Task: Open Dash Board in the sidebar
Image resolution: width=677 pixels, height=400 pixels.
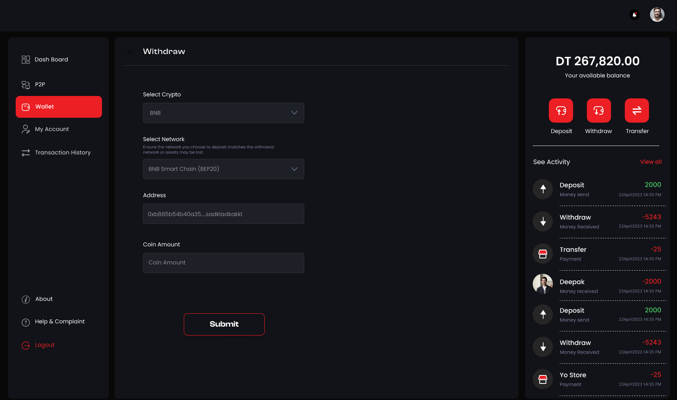Action: [x=51, y=60]
